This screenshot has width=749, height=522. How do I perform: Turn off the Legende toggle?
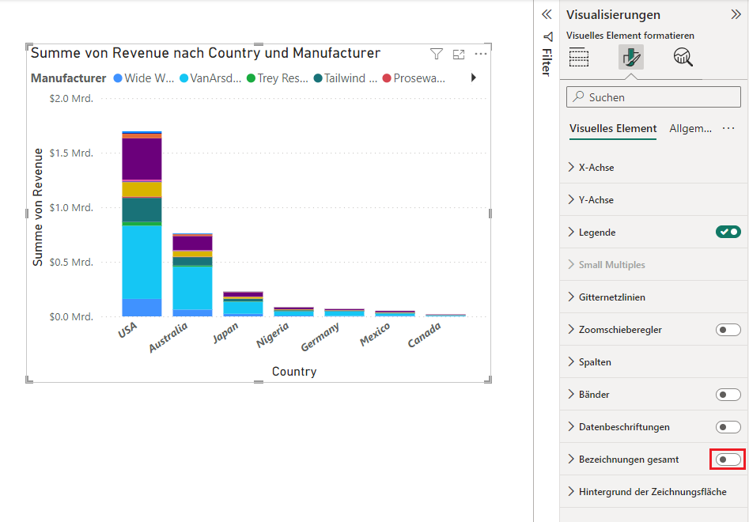click(728, 232)
